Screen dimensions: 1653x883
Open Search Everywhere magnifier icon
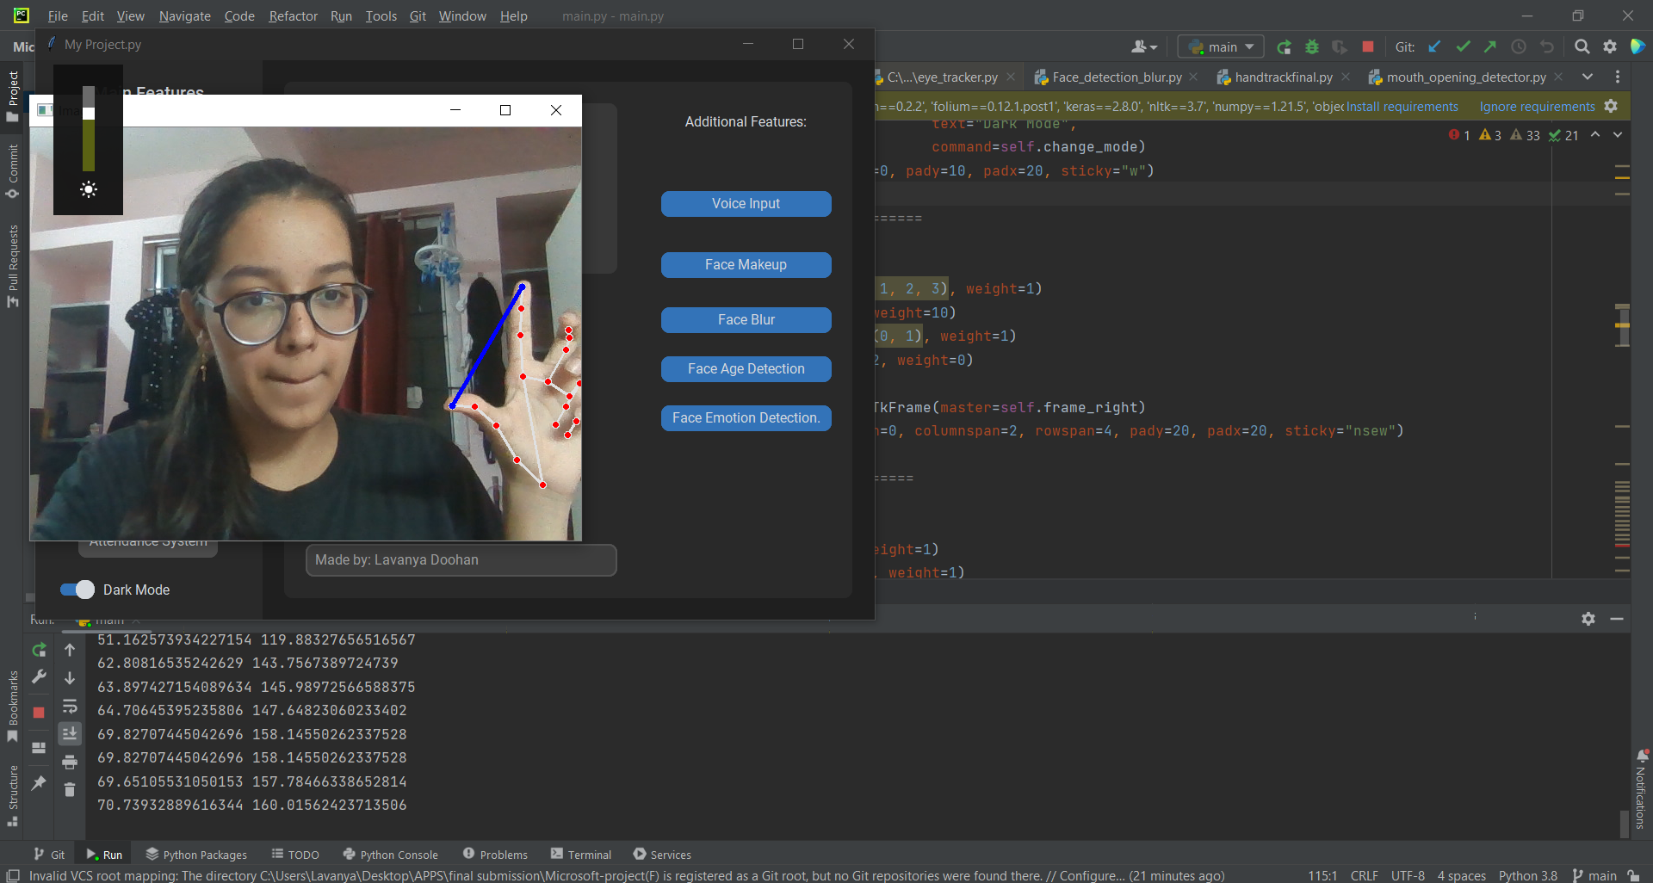click(x=1582, y=46)
